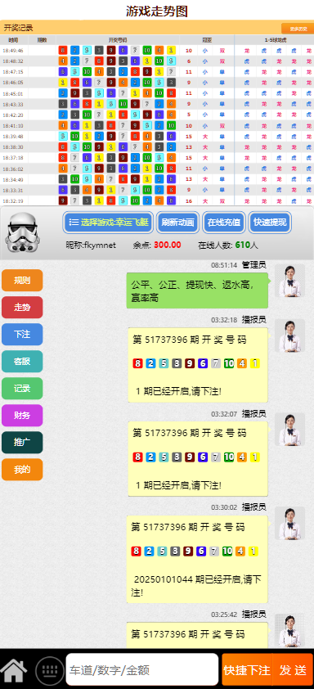Click the green number 10 ball in first broadcast

pos(228,363)
